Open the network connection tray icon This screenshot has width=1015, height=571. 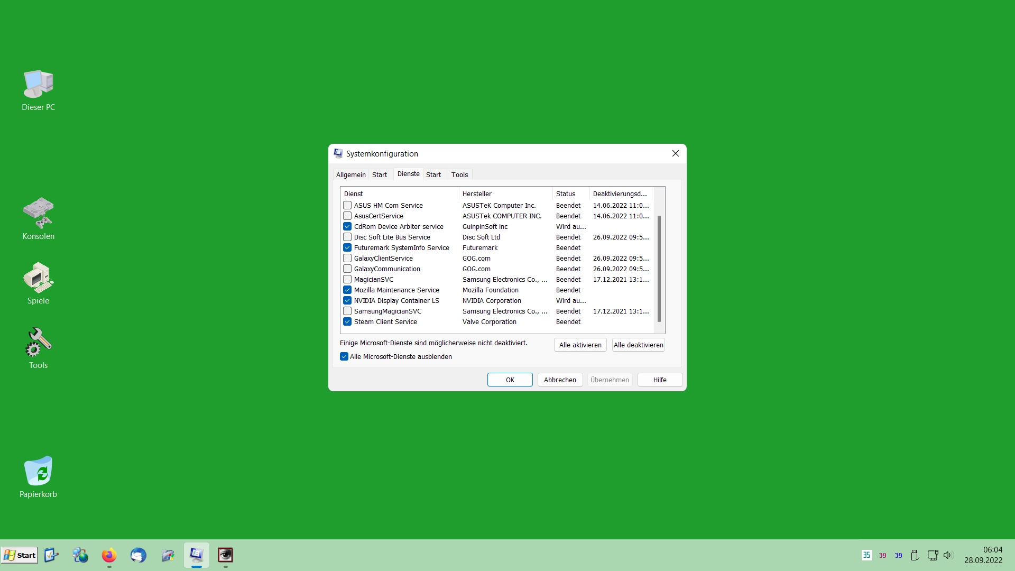pos(933,555)
